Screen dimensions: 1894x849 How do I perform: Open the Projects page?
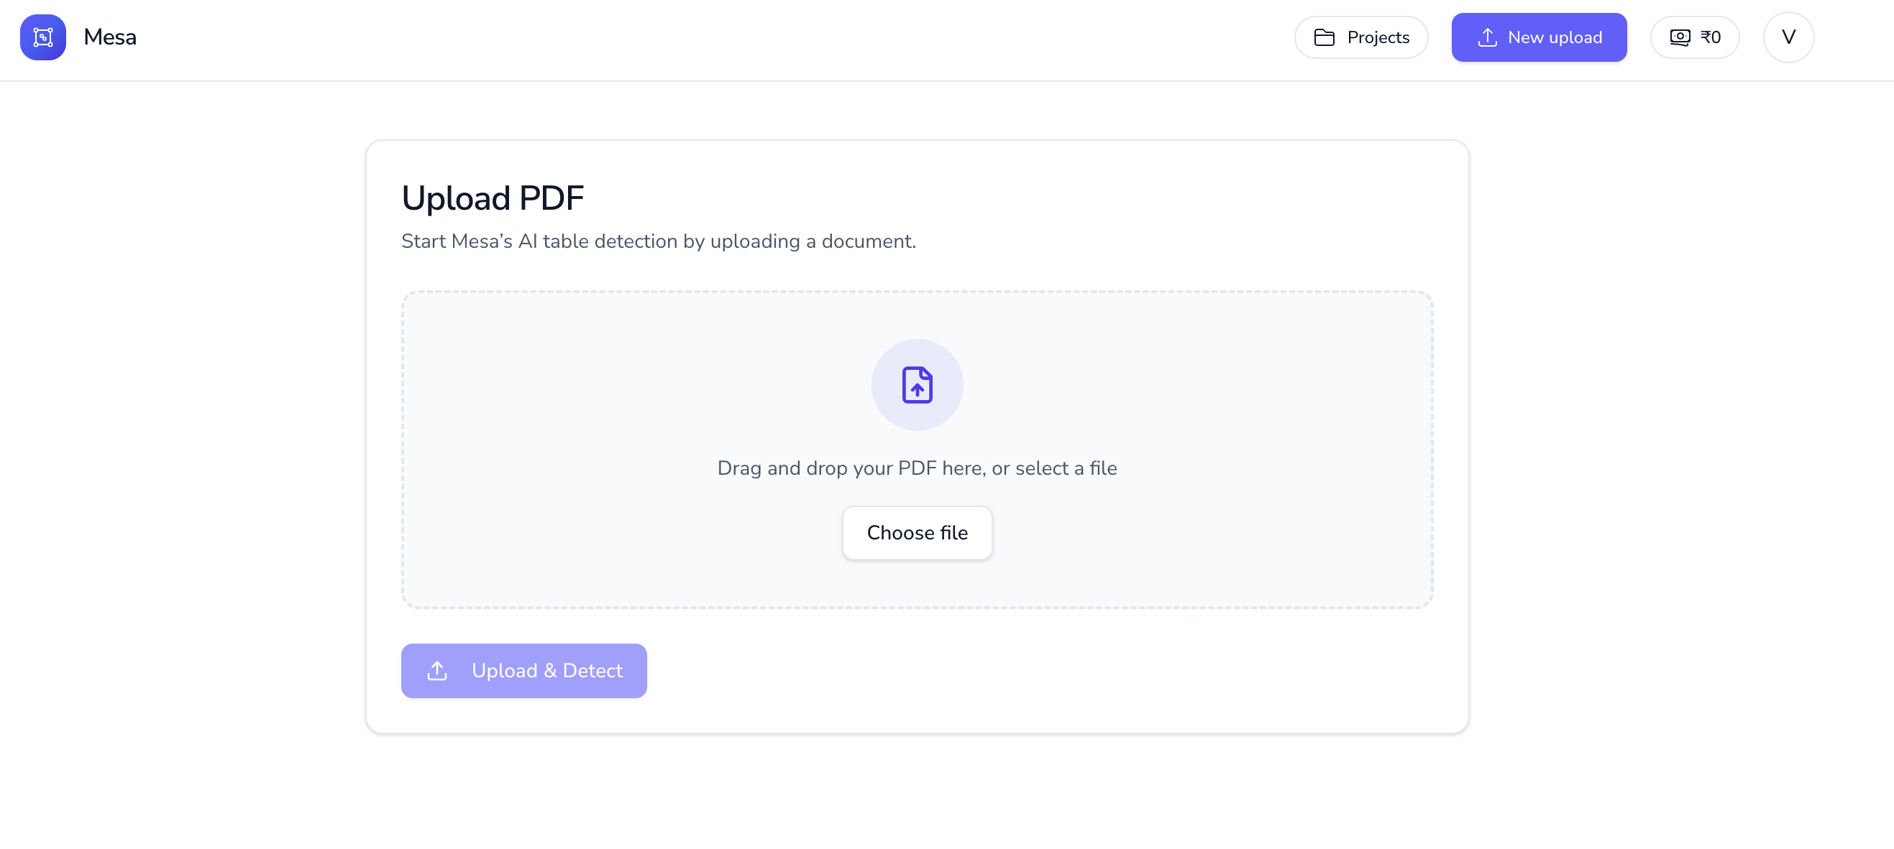coord(1361,37)
